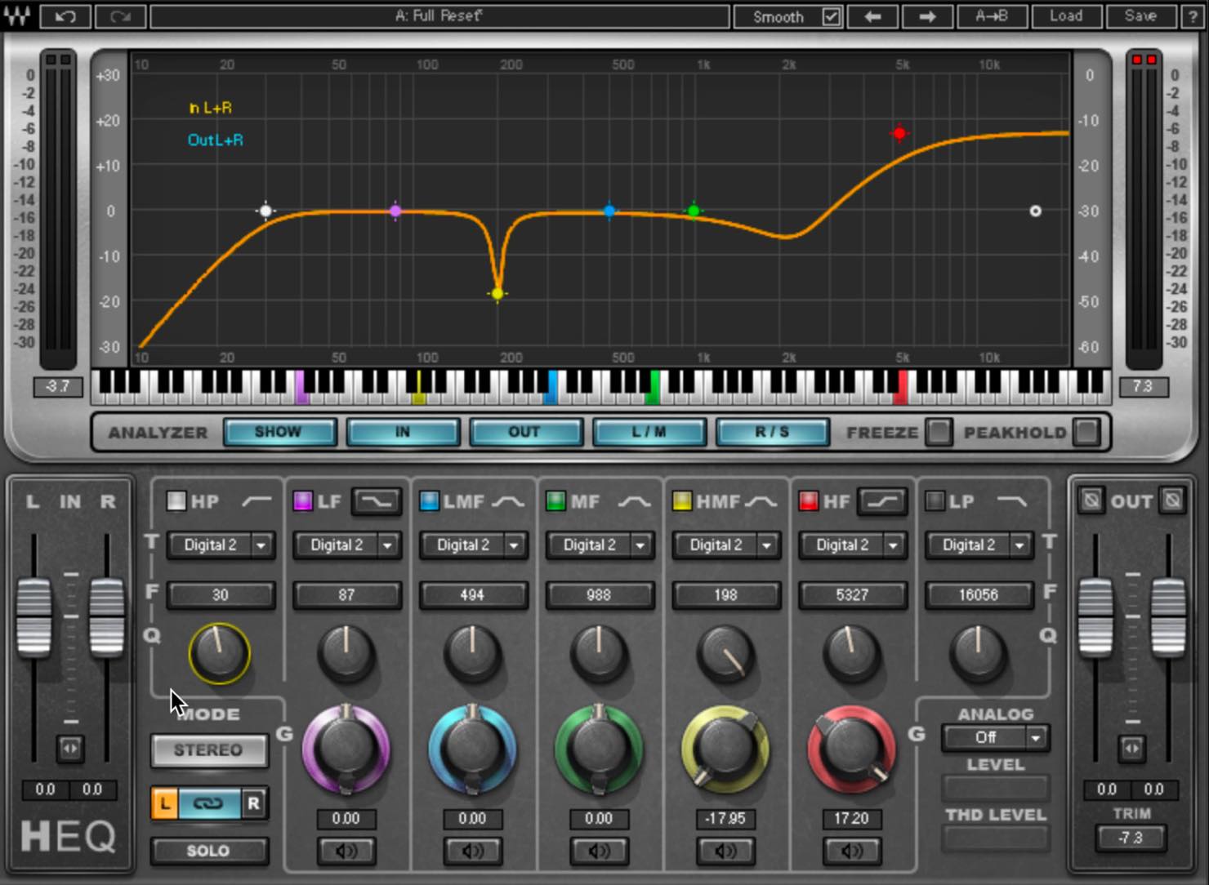Toggle the HF shelf shape icon
The image size is (1209, 885).
click(882, 501)
